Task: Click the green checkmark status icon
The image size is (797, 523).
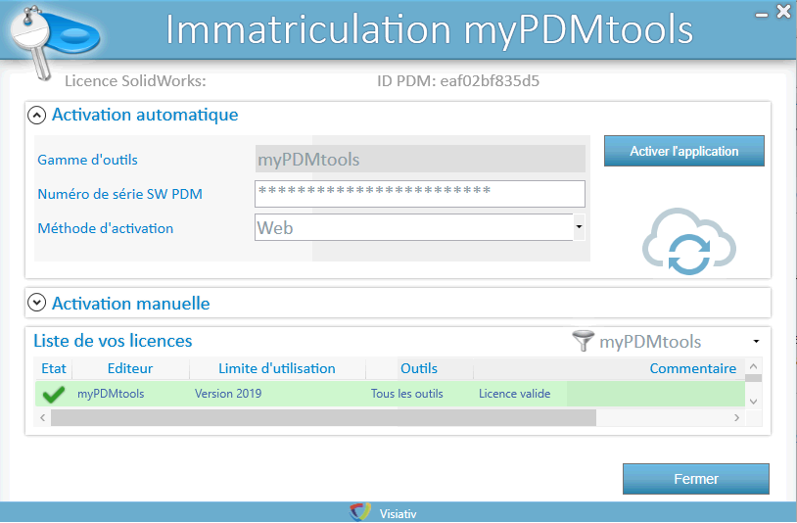Action: click(52, 395)
